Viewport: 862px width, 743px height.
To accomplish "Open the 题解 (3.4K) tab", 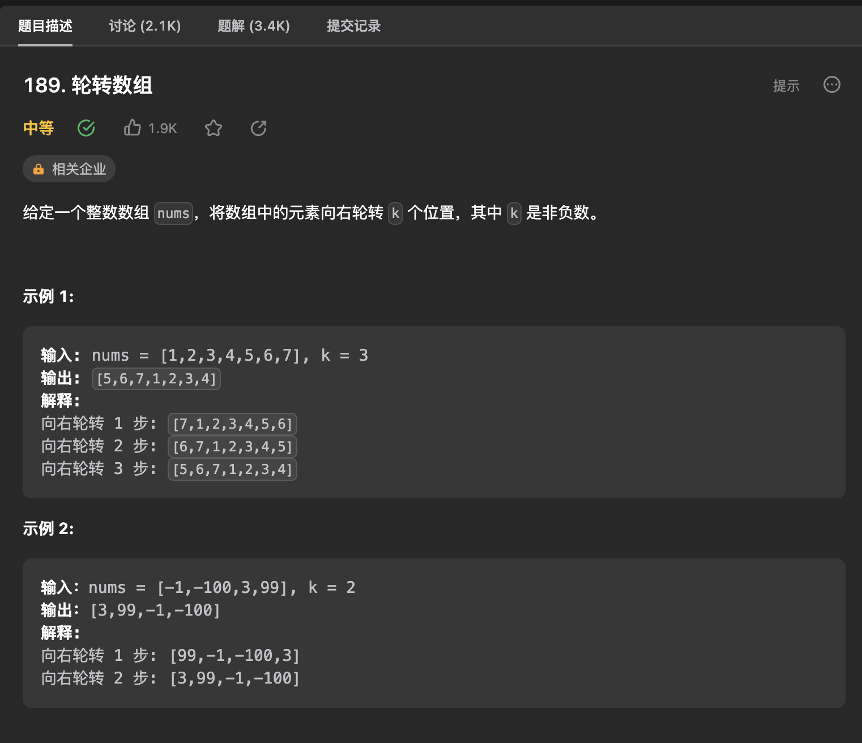I will 253,26.
